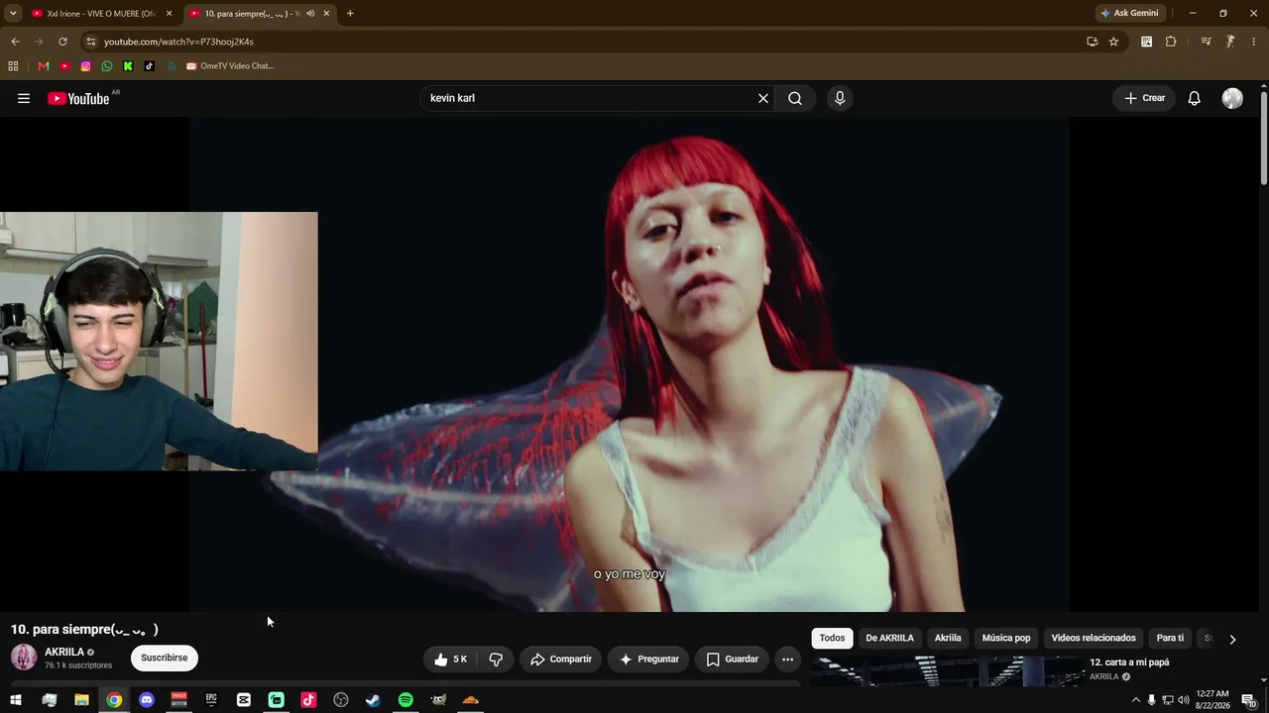The width and height of the screenshot is (1269, 713).
Task: Open AKRIILA channel name link
Action: point(64,653)
